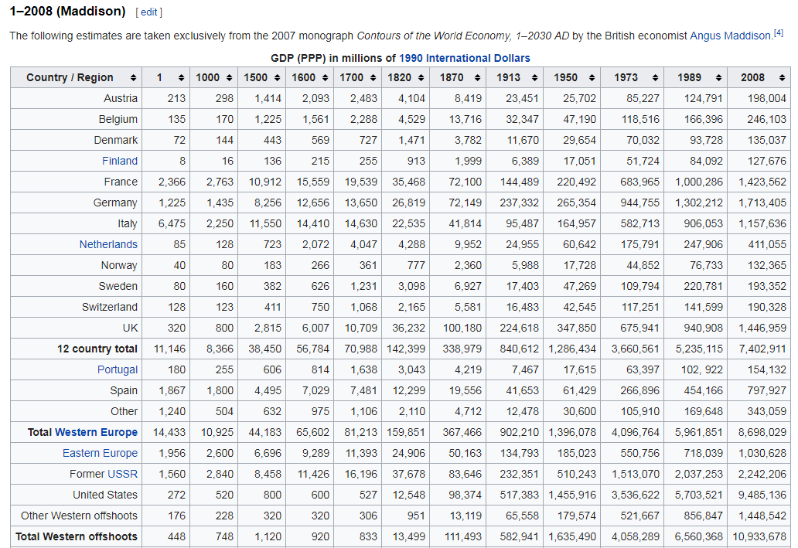798x548 pixels.
Task: Click Spain's 1500 value 4,495
Action: [268, 390]
